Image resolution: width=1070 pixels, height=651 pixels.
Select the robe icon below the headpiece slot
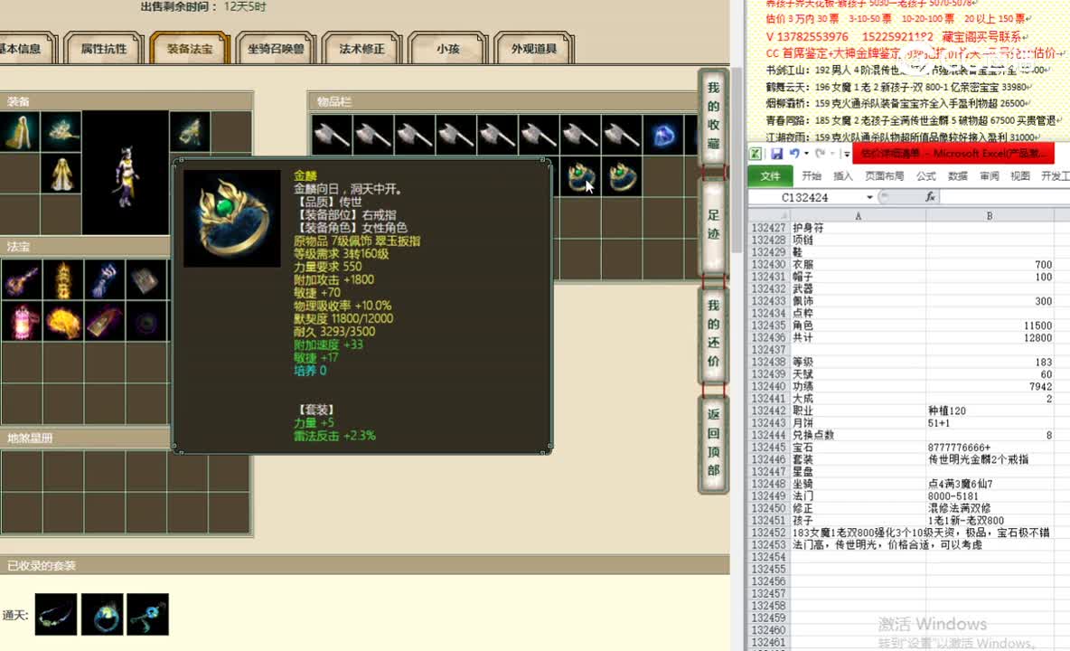[61, 174]
